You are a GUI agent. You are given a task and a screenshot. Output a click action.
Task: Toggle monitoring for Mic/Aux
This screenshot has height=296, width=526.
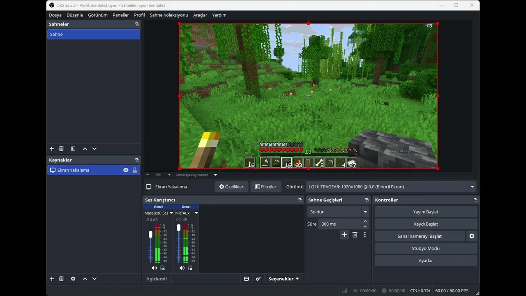click(x=190, y=268)
